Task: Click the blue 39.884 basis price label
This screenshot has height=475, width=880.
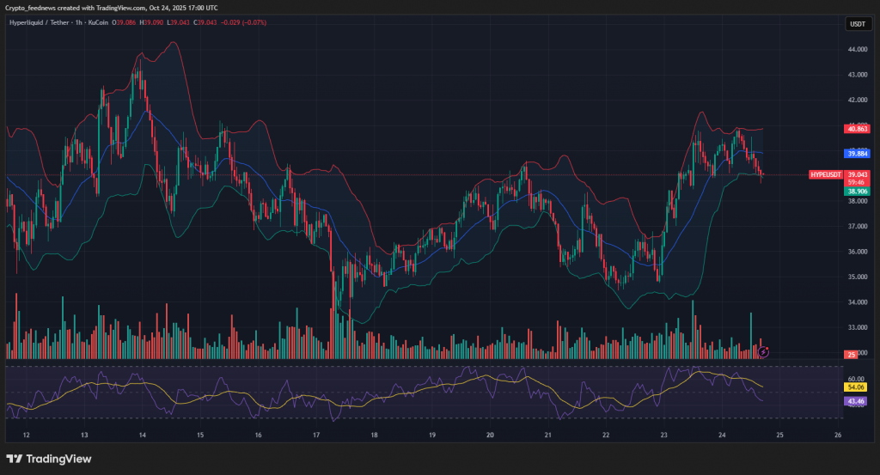Action: tap(858, 153)
